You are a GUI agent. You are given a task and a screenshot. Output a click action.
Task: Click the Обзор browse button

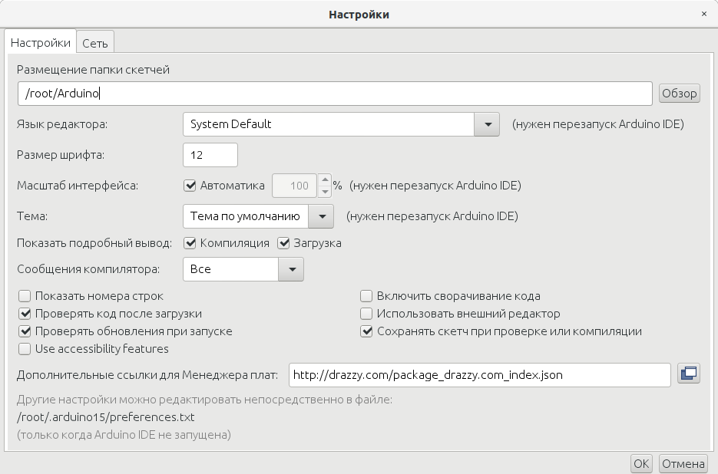point(680,94)
